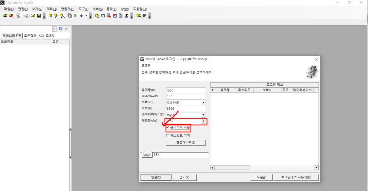Click the blue diamond navigation toolbar icon
Viewport: 368px width, 191px height.
pos(81,16)
